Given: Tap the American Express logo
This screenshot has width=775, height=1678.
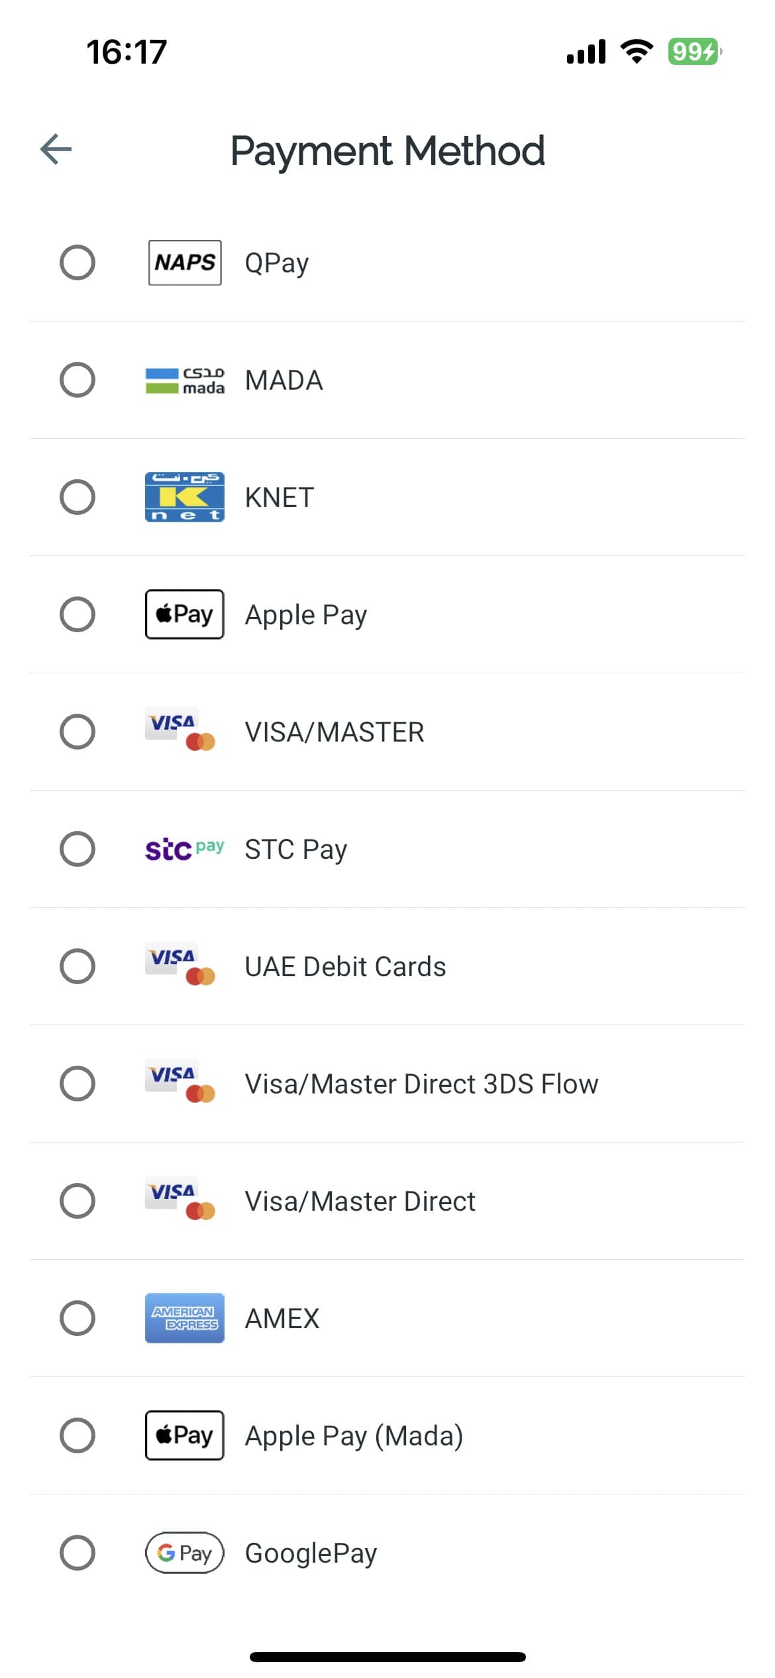Looking at the screenshot, I should coord(185,1318).
